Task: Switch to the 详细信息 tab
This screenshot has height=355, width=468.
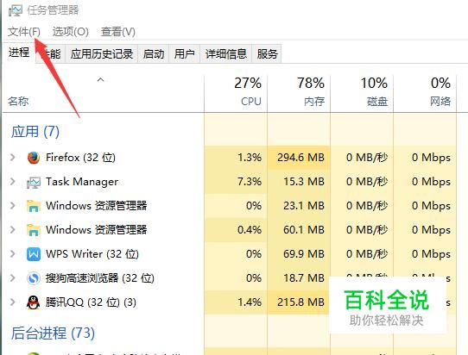Action: pos(226,54)
